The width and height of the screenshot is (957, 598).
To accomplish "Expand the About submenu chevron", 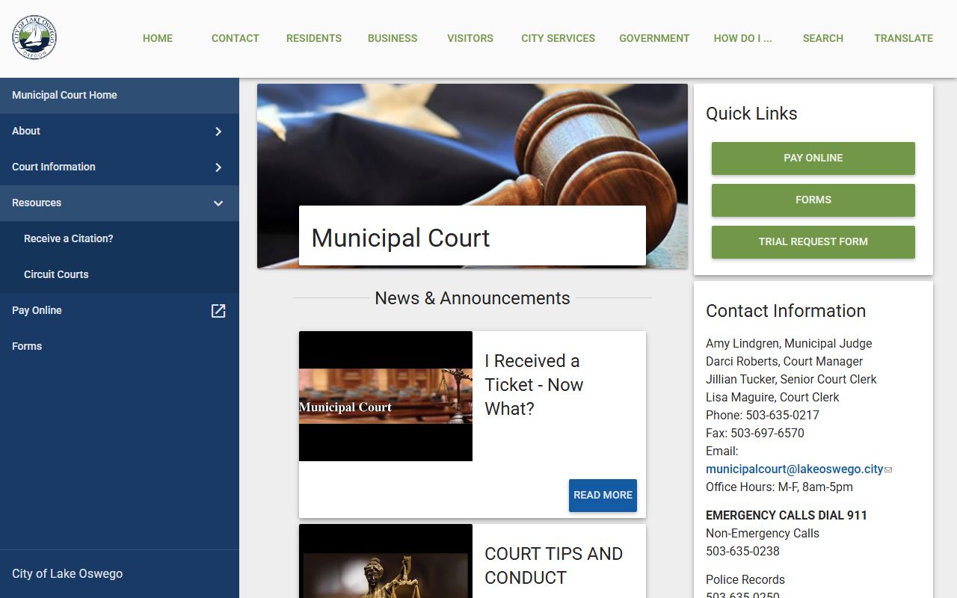I will (x=218, y=132).
